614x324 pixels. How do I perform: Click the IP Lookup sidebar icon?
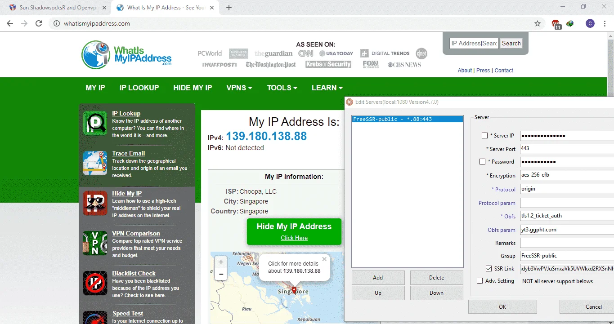click(95, 123)
